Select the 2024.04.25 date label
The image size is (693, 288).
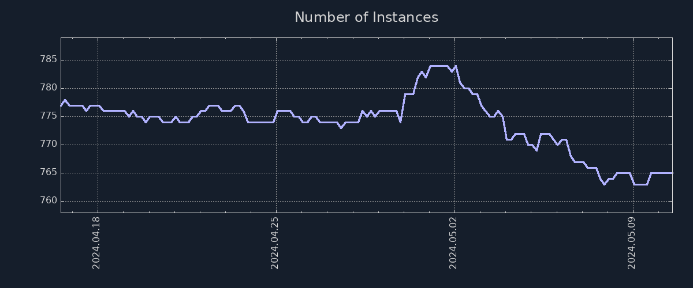(275, 242)
